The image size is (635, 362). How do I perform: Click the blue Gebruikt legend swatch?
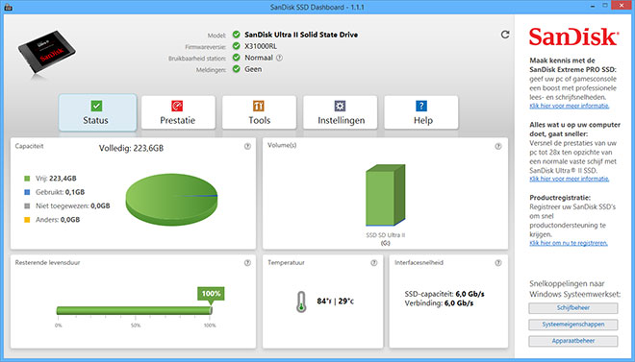tap(27, 192)
